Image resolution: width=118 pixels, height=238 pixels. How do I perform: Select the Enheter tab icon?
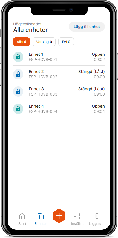coord(41,216)
